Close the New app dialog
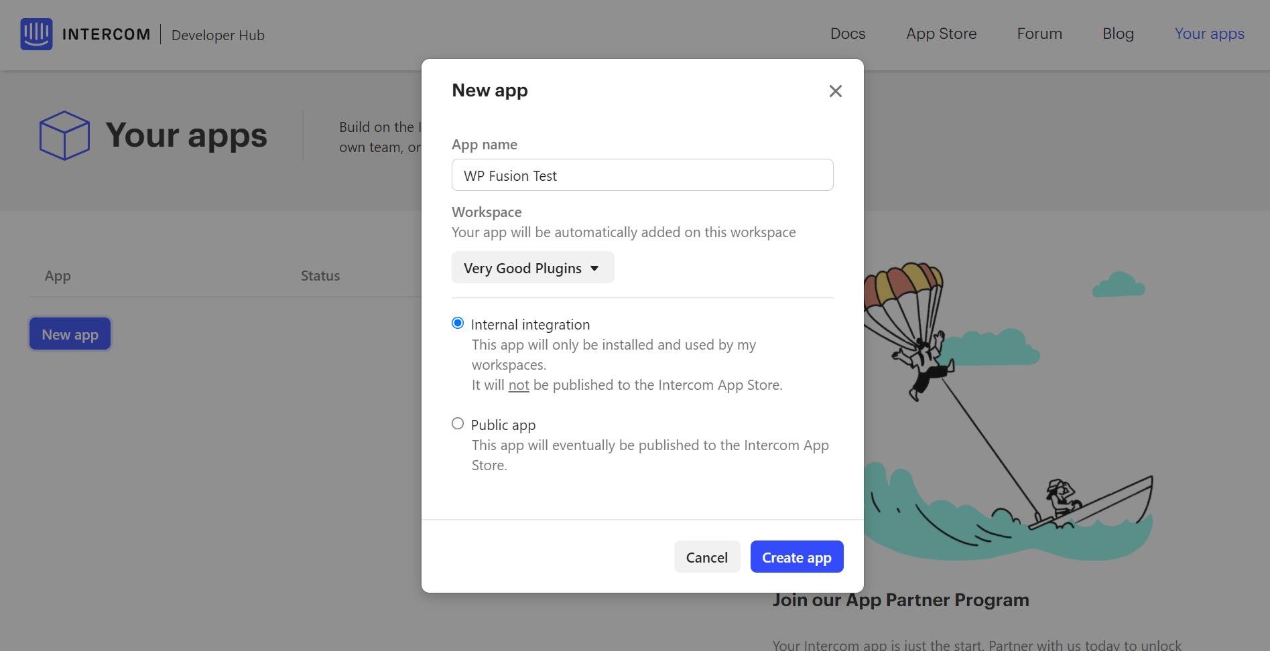The image size is (1270, 651). [x=835, y=91]
